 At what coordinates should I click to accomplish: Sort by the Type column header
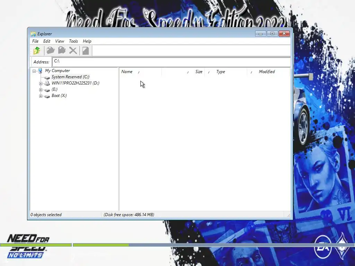tap(225, 72)
